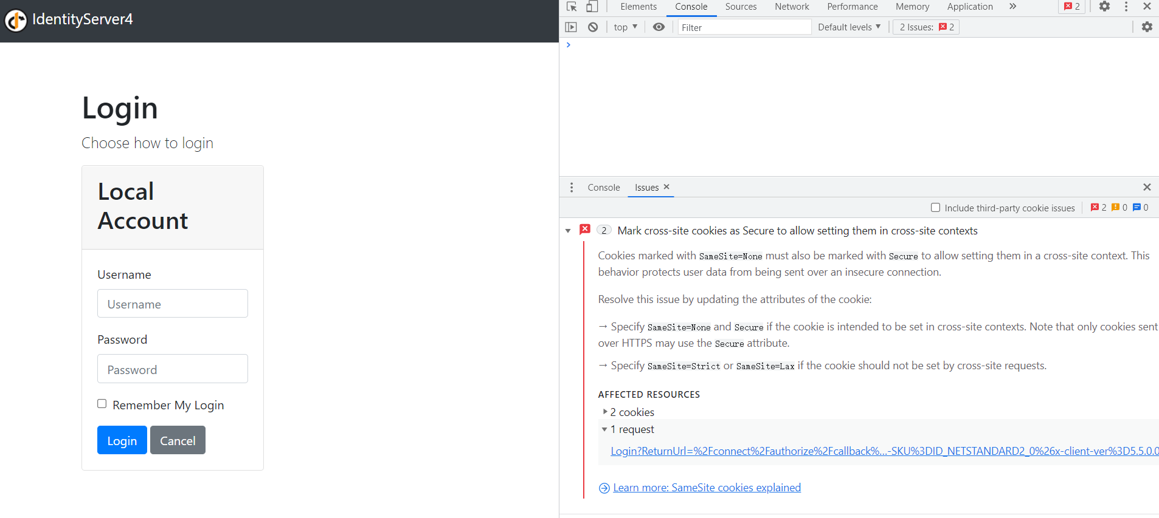Close the DevTools panel
Image resolution: width=1159 pixels, height=518 pixels.
pos(1147,7)
